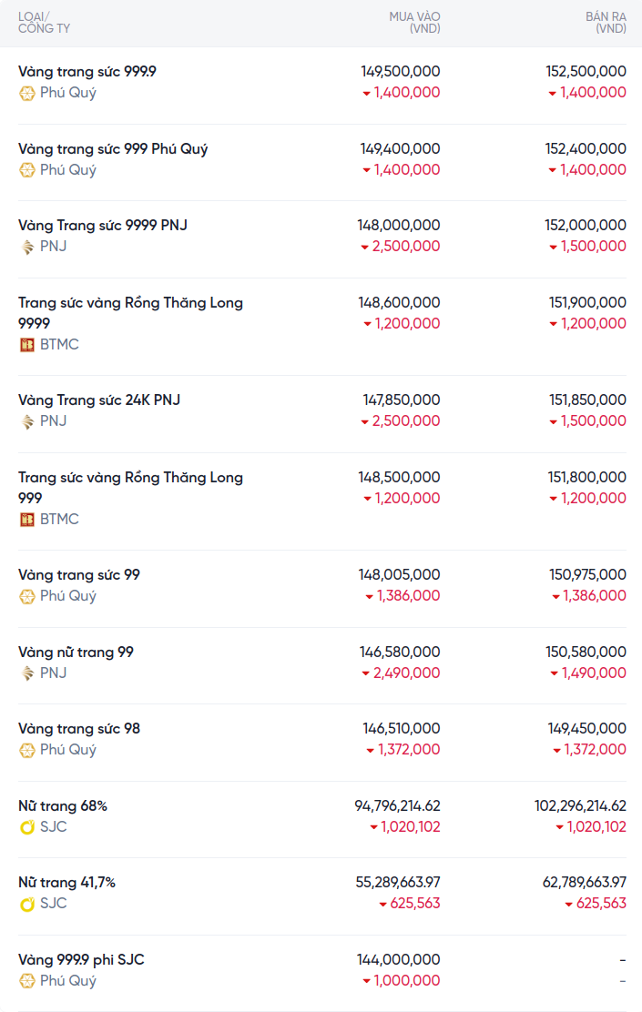Open Vàng trang sức 999 Phú Quý row
The image size is (642, 1012).
tap(113, 148)
